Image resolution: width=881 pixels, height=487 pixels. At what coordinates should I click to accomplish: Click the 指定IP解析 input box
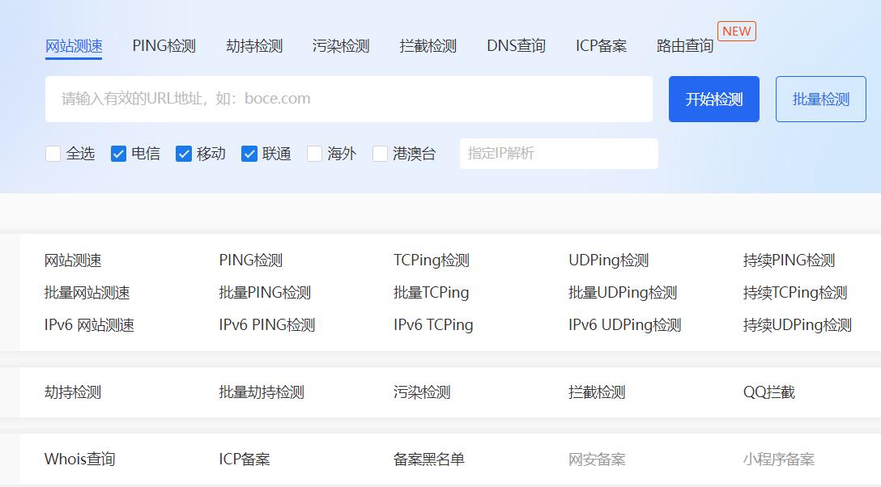click(559, 154)
